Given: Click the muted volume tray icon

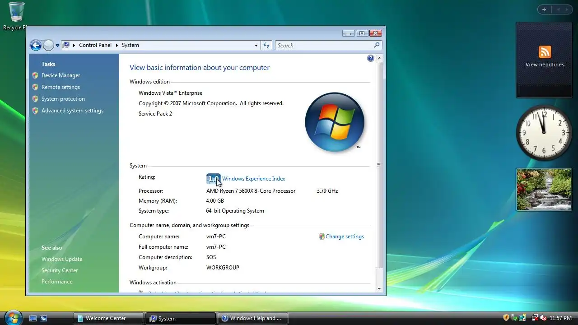Looking at the screenshot, I should 543,318.
